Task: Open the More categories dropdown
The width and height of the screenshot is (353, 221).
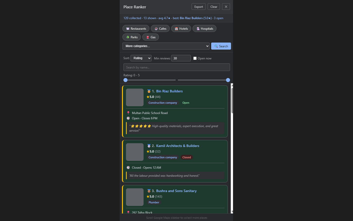Action: 166,46
